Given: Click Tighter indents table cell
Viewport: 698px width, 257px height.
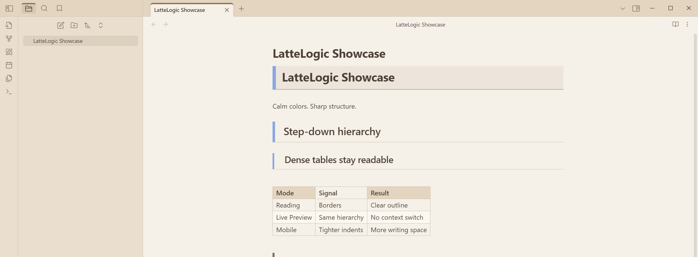Looking at the screenshot, I should point(341,230).
